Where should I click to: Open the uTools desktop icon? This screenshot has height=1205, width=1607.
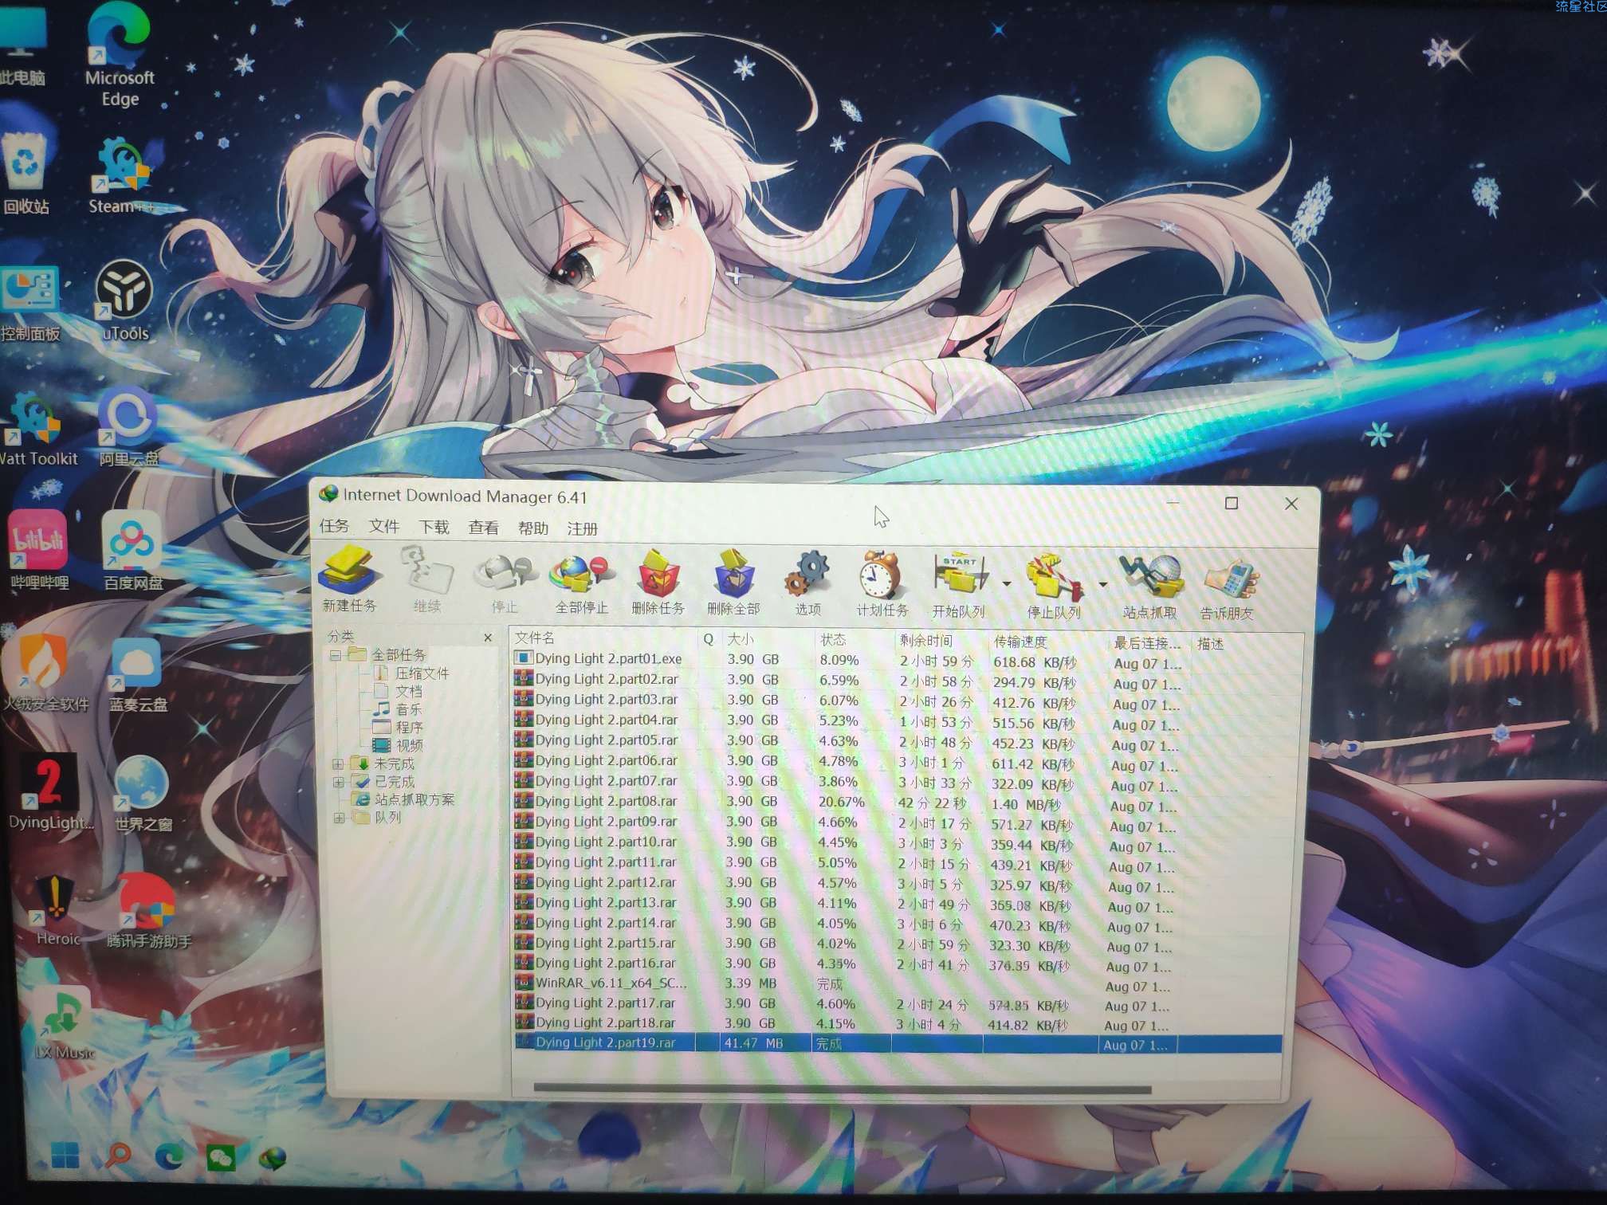tap(125, 301)
